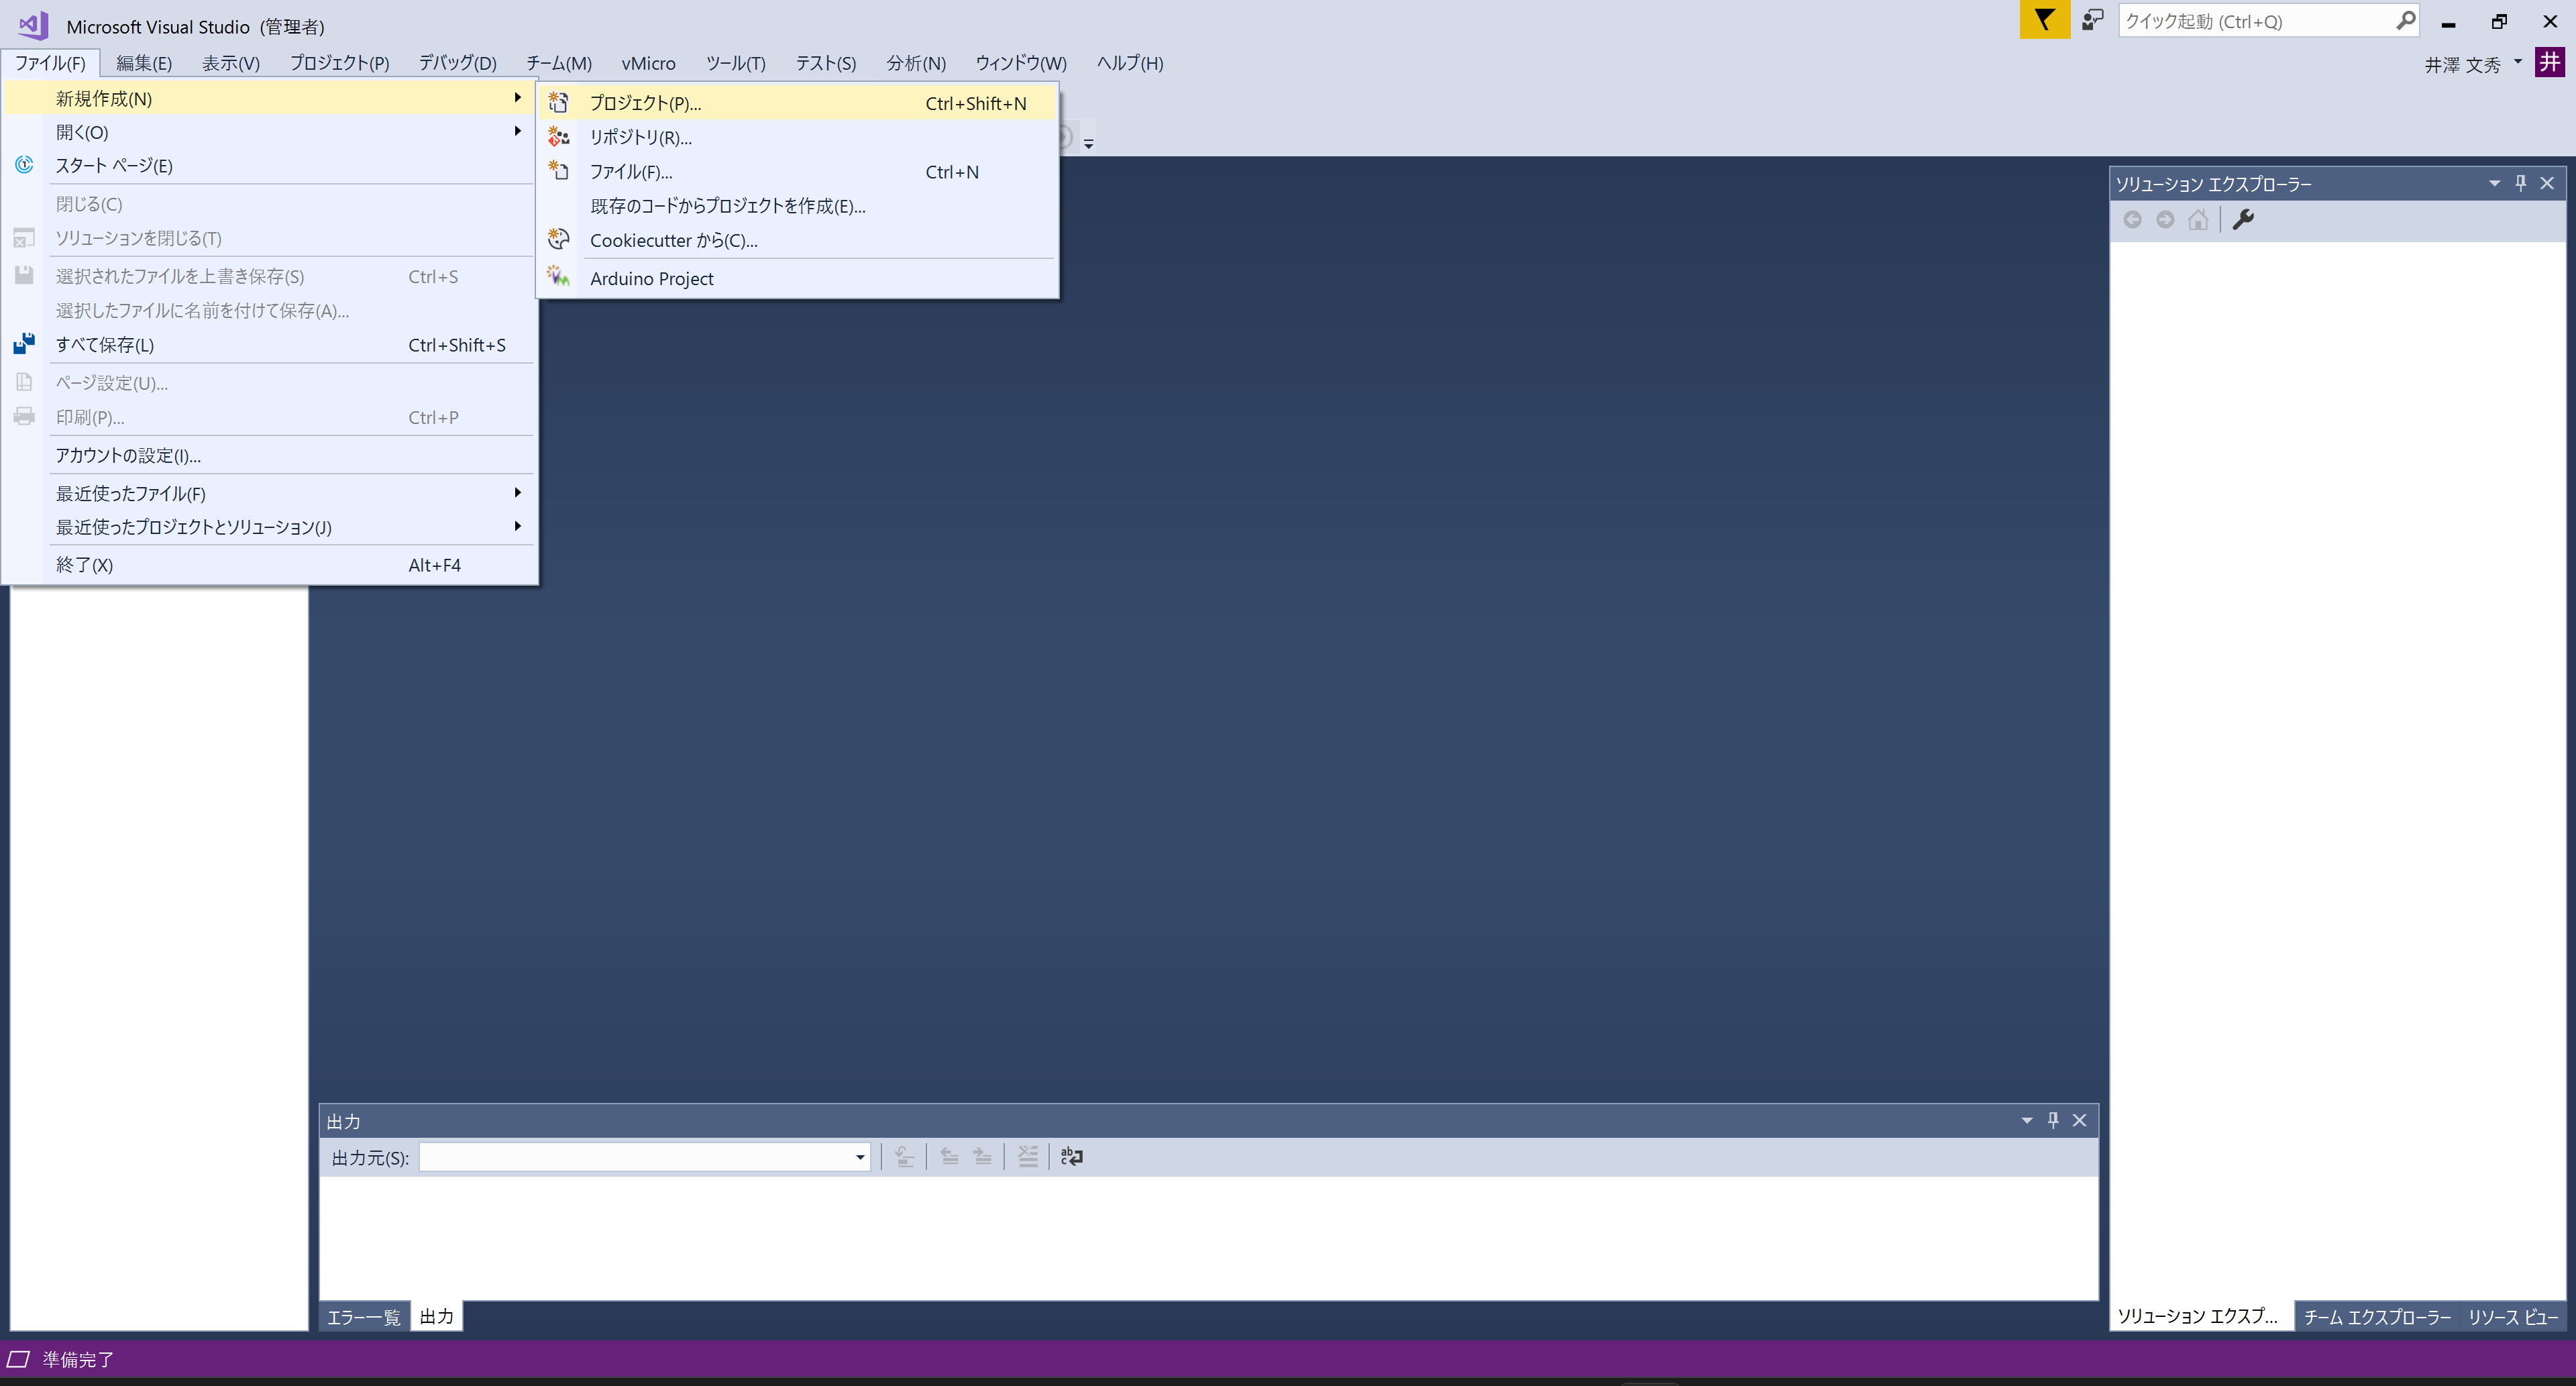Choose すべて保存(L) menu entry
Image resolution: width=2576 pixels, height=1386 pixels.
click(270, 344)
